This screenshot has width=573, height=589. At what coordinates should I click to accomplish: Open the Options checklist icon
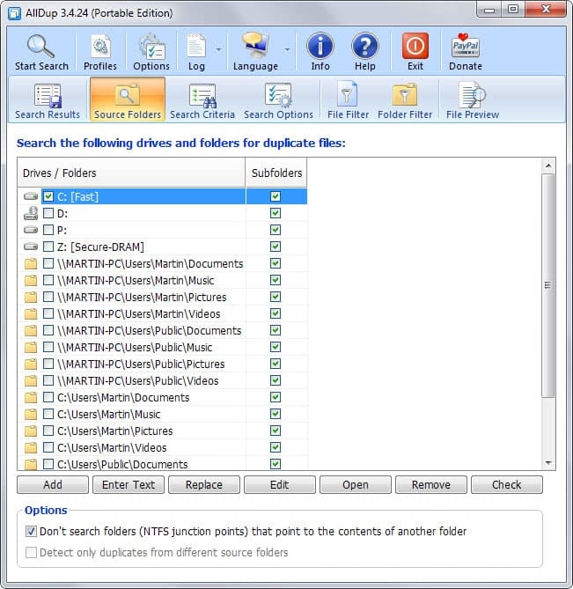151,46
